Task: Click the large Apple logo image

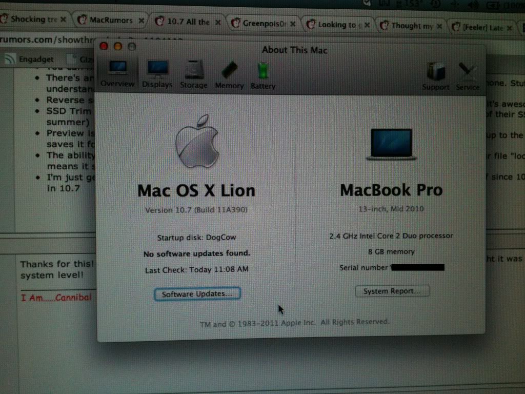Action: tap(197, 141)
